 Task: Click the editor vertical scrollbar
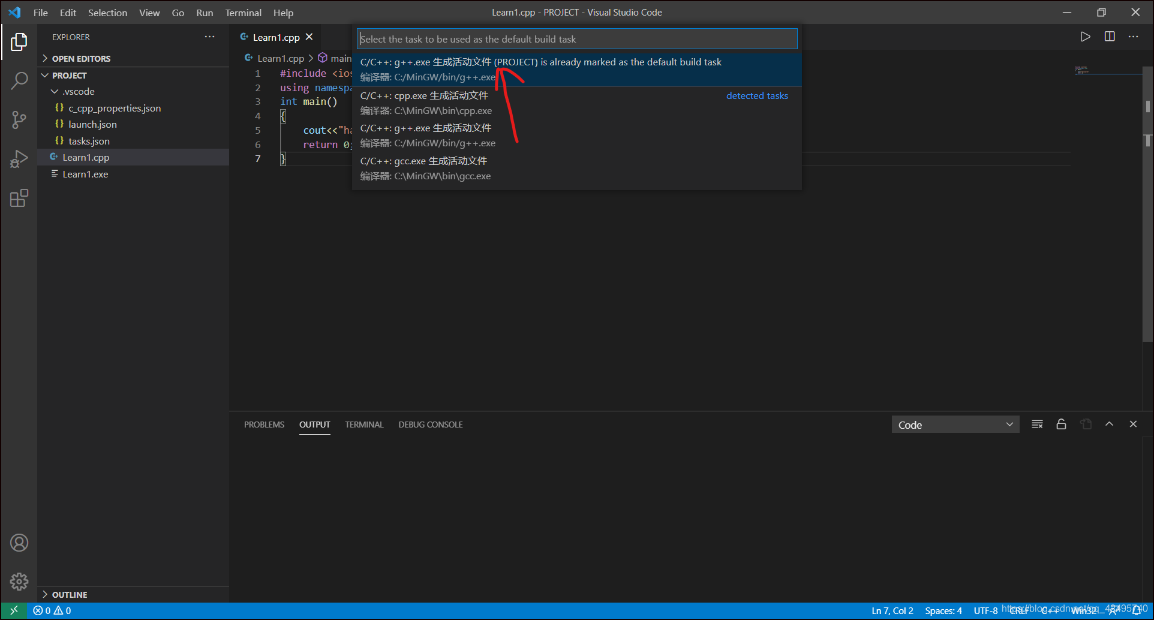pyautogui.click(x=1147, y=204)
